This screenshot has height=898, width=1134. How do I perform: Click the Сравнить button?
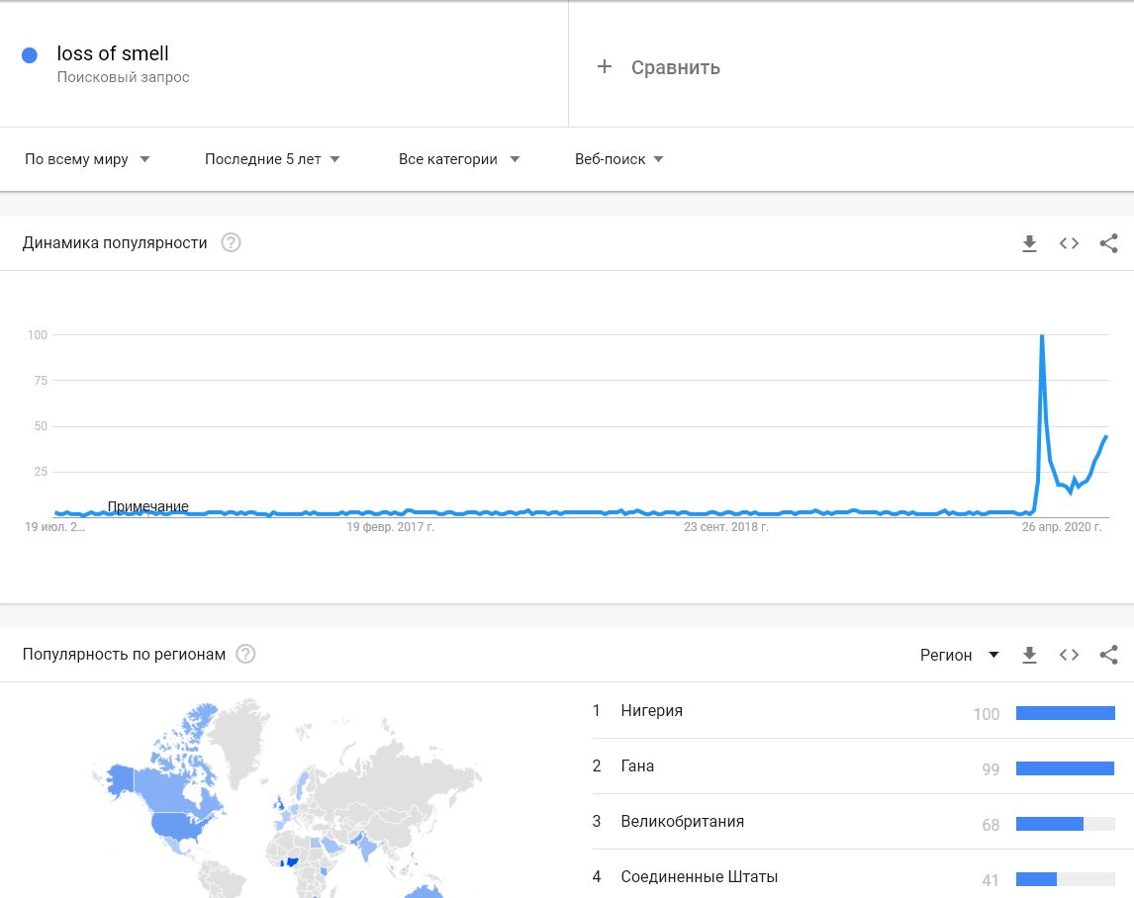675,67
